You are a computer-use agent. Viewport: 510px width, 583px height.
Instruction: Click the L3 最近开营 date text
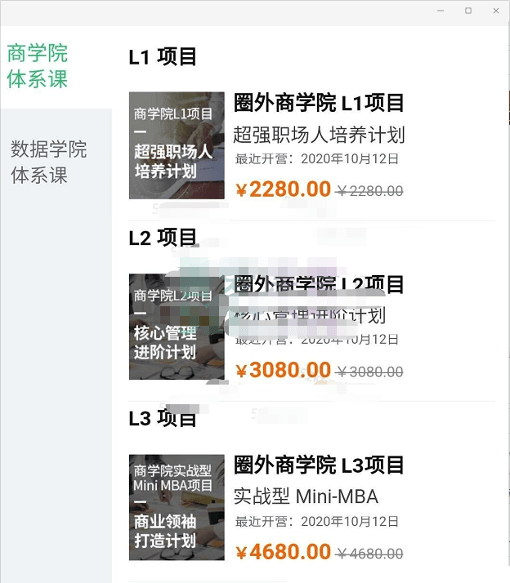(x=317, y=522)
